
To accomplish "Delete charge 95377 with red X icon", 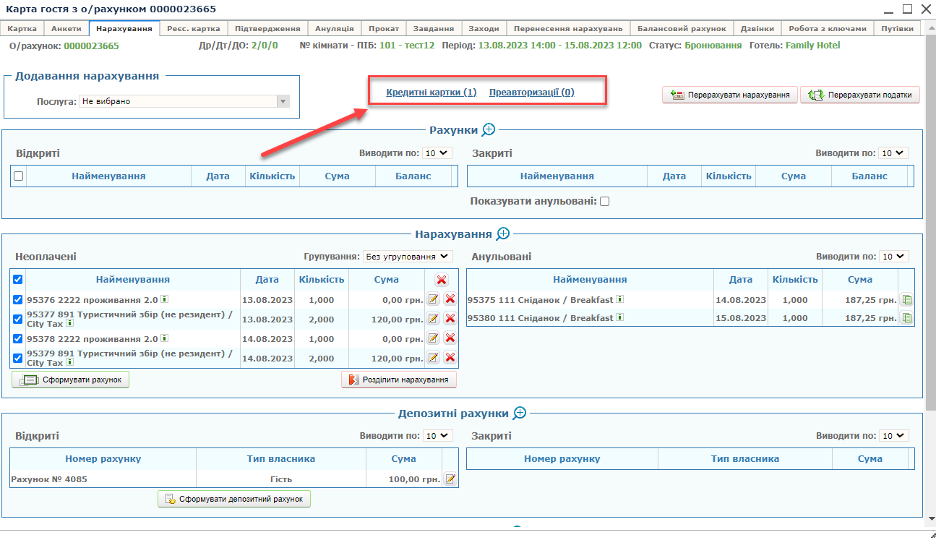I will 450,319.
